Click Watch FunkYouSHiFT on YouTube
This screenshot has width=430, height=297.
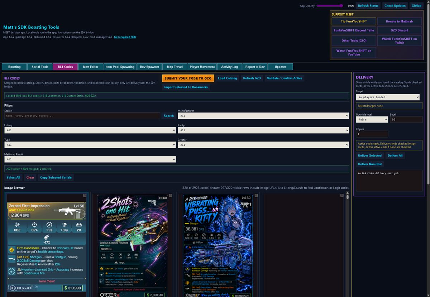[354, 52]
